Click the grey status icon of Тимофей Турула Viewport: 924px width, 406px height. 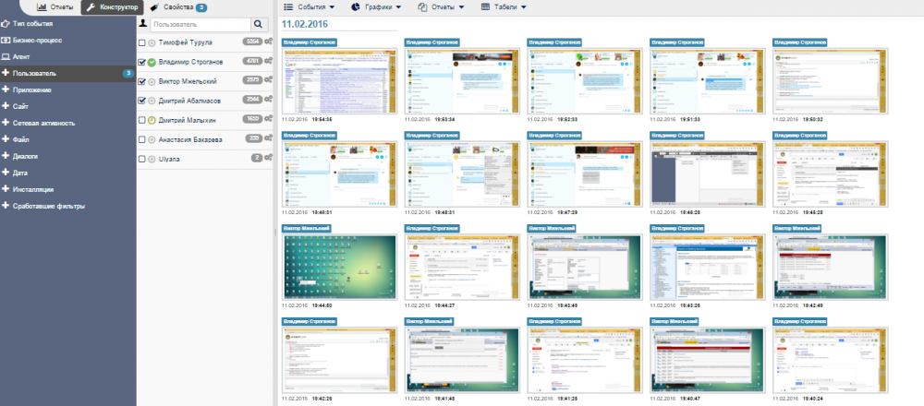[x=152, y=43]
